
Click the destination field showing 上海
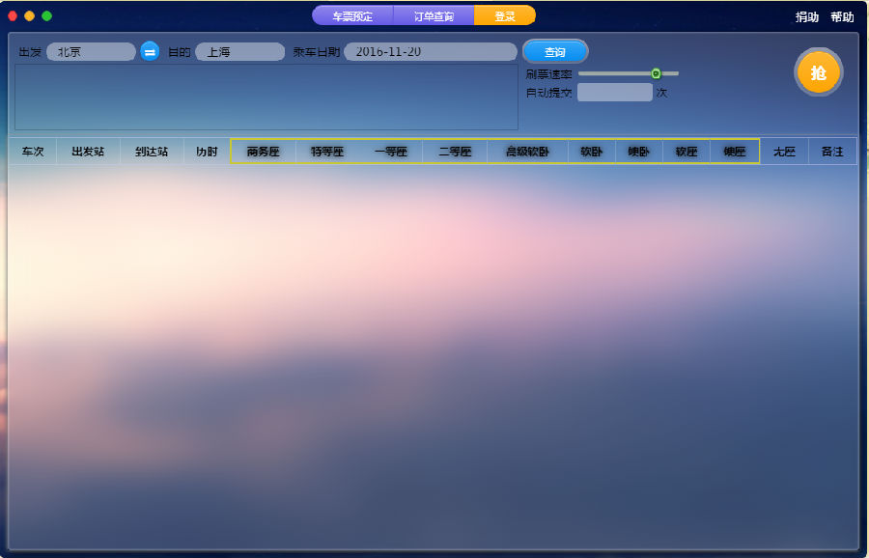click(239, 52)
